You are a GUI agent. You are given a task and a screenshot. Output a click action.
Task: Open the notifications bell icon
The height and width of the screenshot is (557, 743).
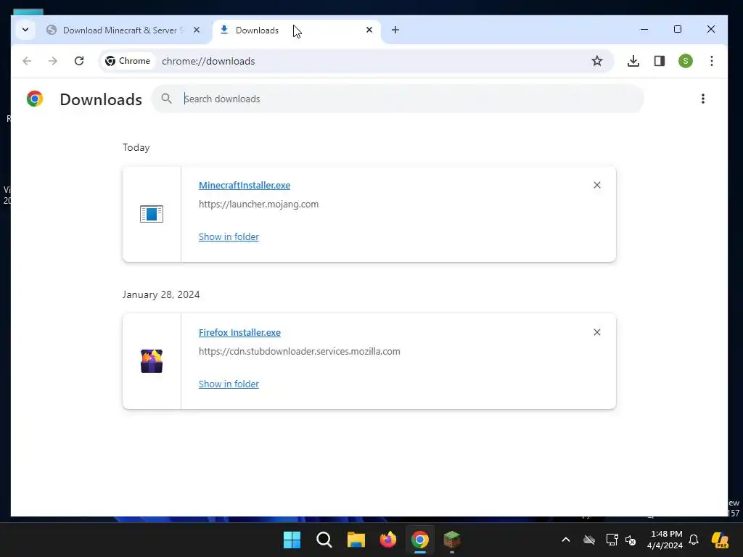pos(694,540)
